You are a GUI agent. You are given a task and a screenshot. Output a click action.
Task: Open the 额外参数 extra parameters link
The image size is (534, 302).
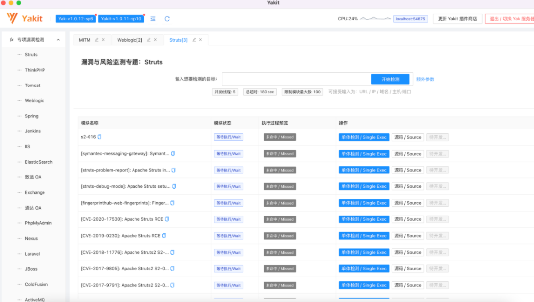(x=425, y=79)
